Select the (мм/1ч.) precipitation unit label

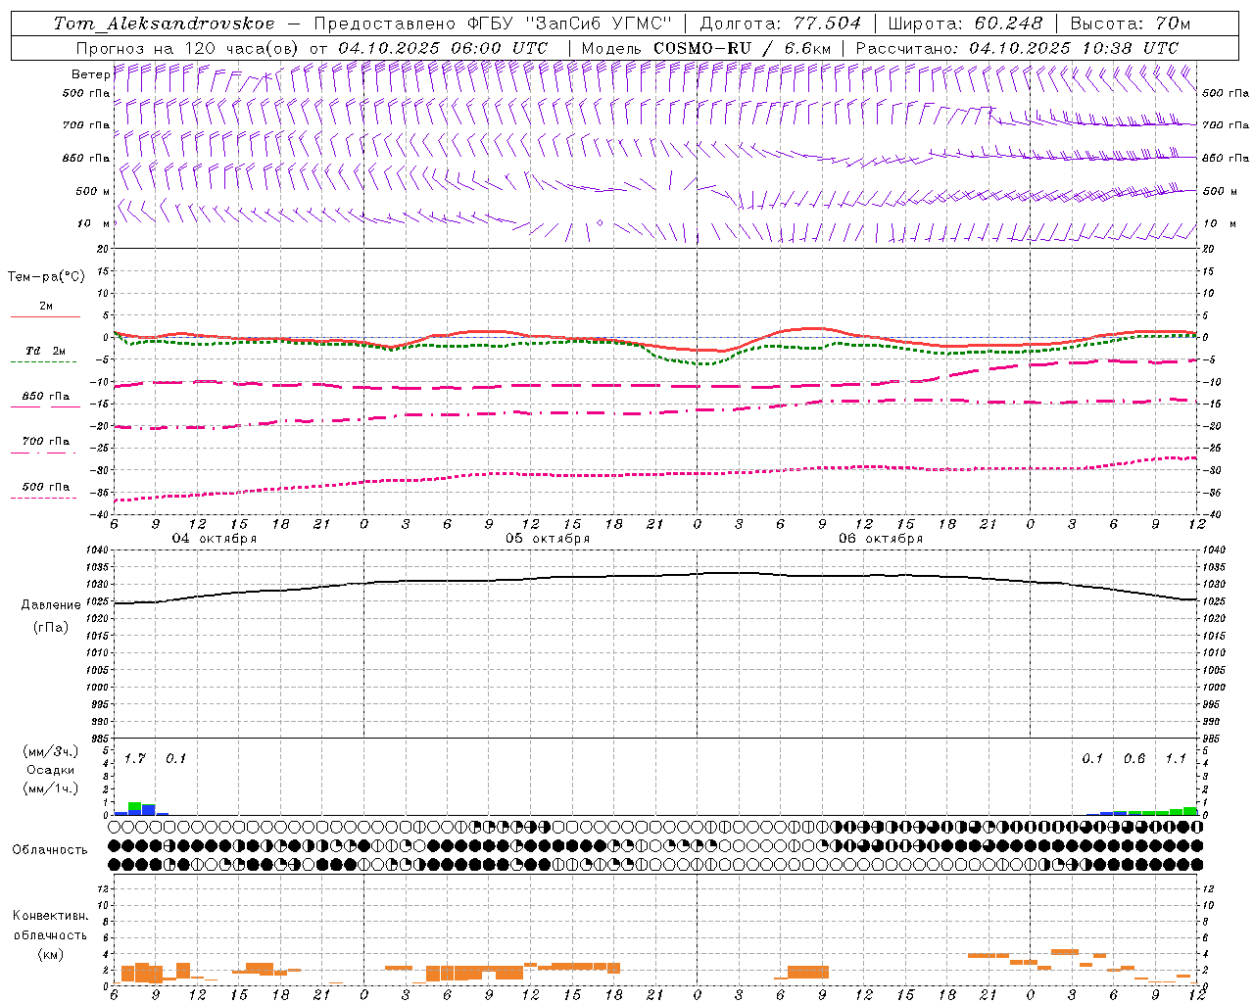pyautogui.click(x=51, y=788)
